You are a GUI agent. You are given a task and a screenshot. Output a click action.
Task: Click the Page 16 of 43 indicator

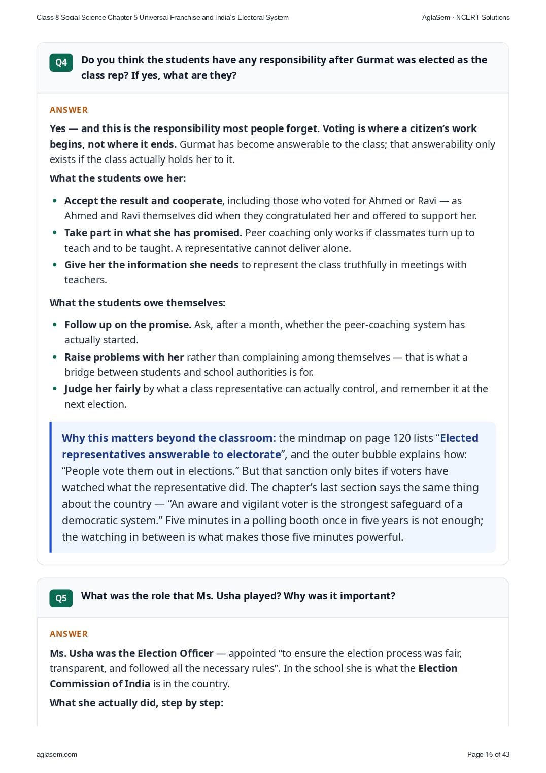pos(488,754)
